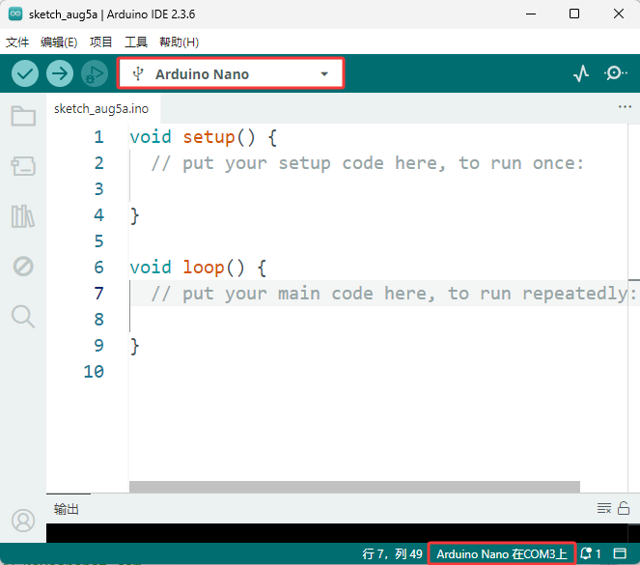This screenshot has height=565, width=640.
Task: Click the 行 7, 列 49 cursor position
Action: pos(392,554)
